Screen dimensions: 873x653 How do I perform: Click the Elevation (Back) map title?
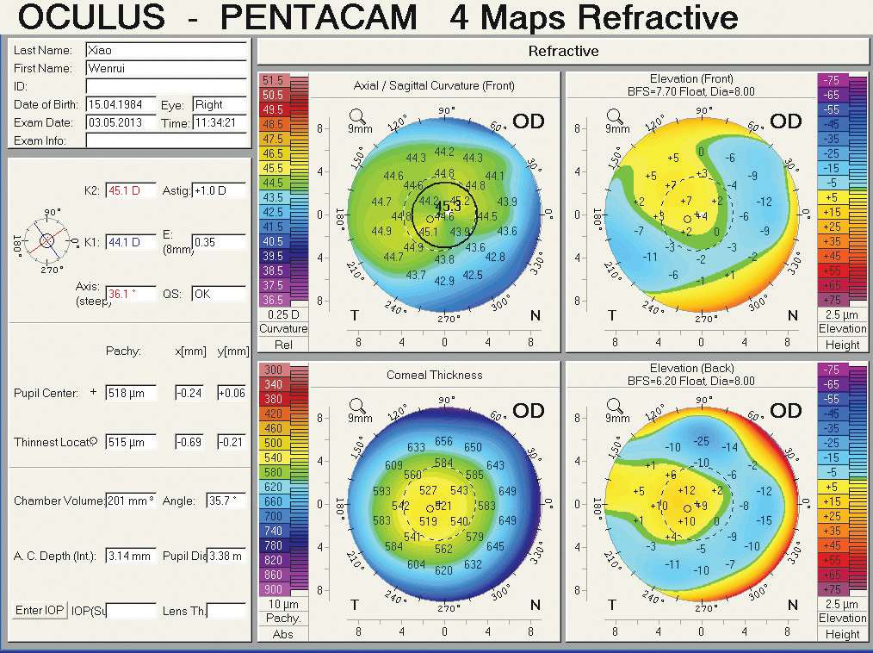pyautogui.click(x=691, y=369)
